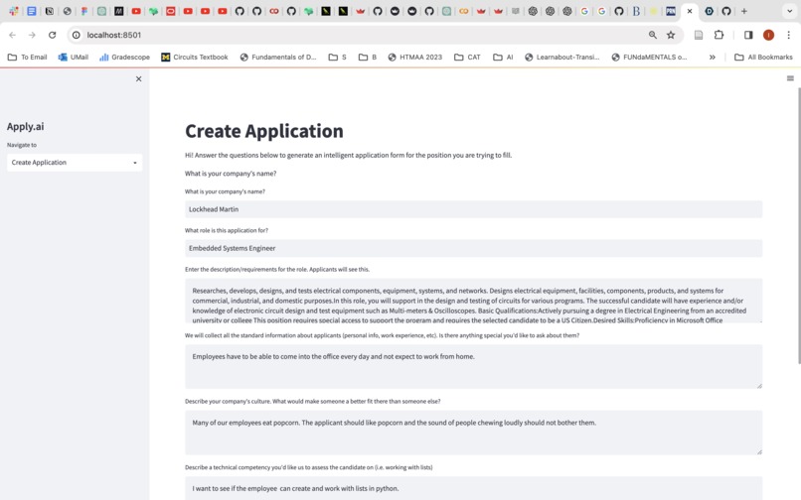Click the Create Application heading

point(264,131)
